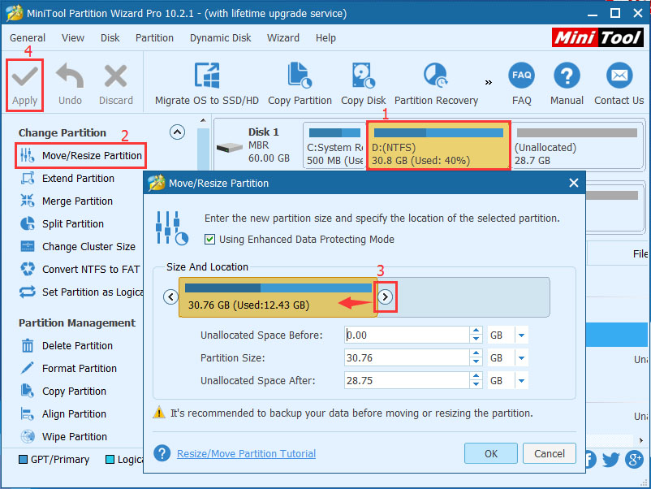Viewport: 651px width, 489px height.
Task: Select the C:System Reserved partition block
Action: click(x=334, y=145)
